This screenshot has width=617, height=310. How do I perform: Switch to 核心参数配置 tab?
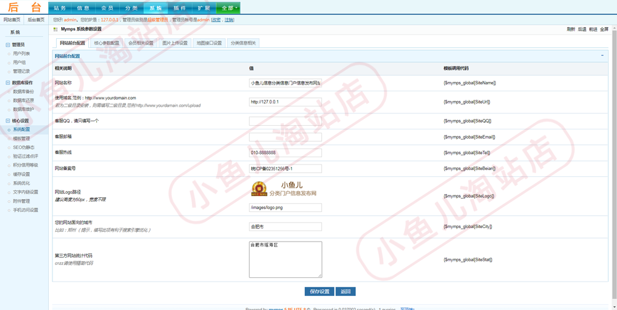(107, 43)
